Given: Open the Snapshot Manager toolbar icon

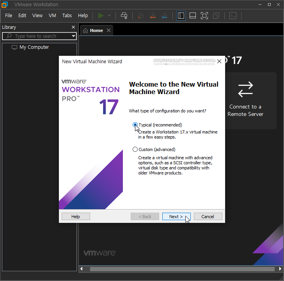Looking at the screenshot, I should 164,16.
